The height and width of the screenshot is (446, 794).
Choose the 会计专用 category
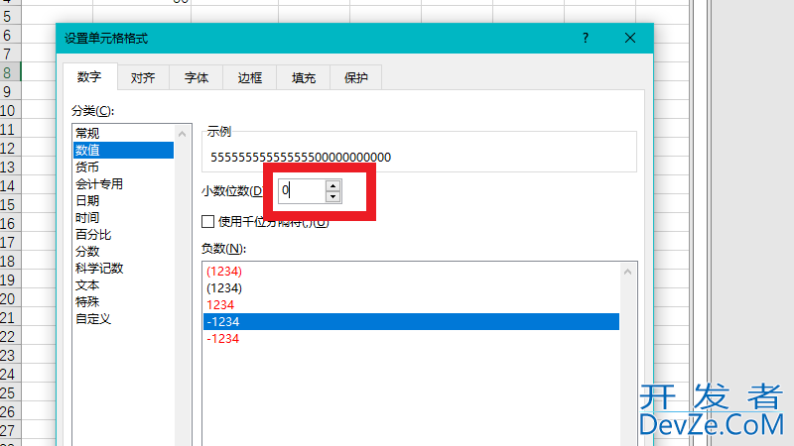123,184
